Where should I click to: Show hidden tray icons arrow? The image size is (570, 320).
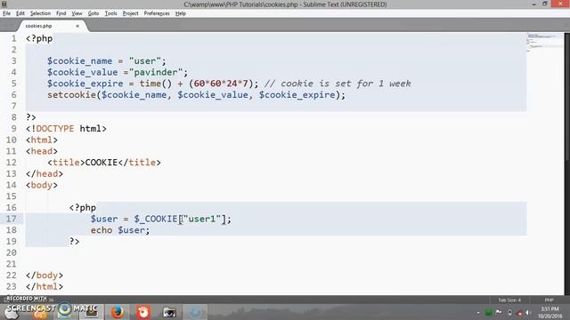[x=478, y=312]
